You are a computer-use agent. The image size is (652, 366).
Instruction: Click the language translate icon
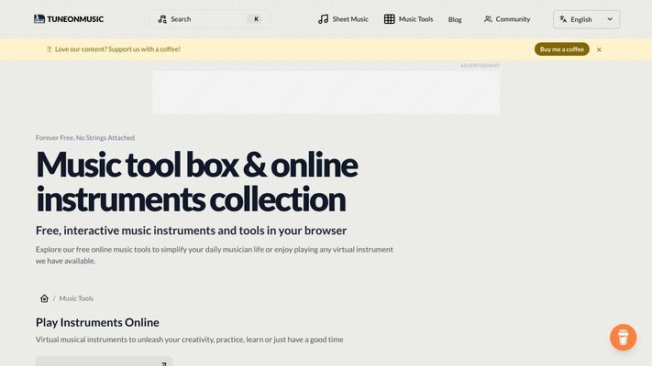tap(564, 19)
